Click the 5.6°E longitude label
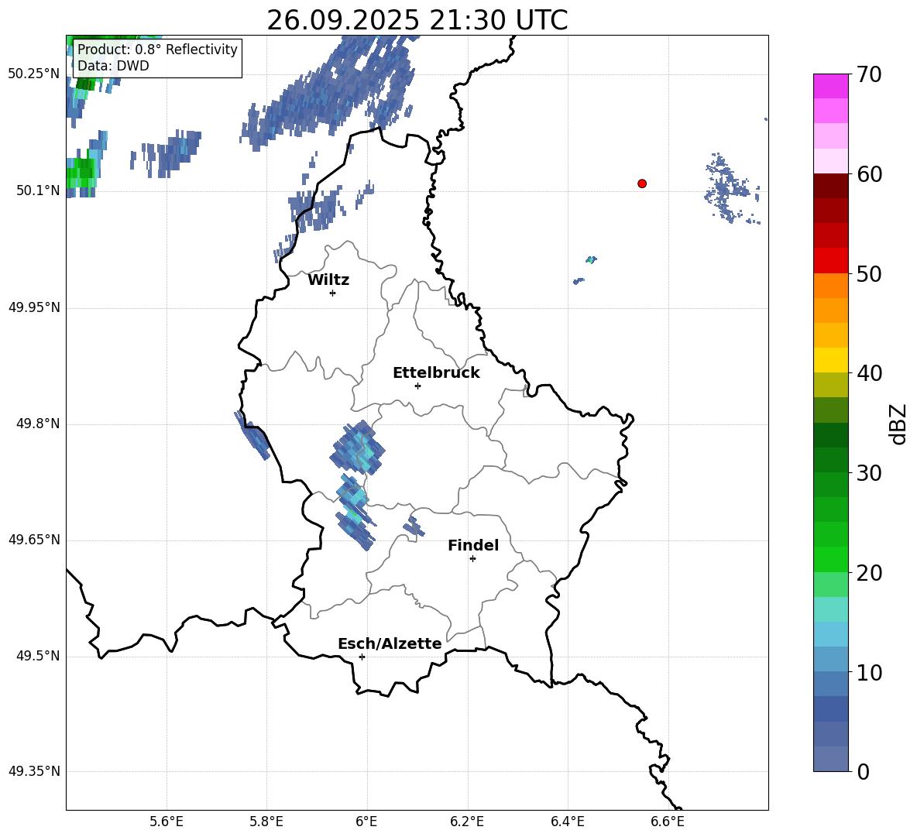This screenshot has height=837, width=917. pyautogui.click(x=166, y=822)
